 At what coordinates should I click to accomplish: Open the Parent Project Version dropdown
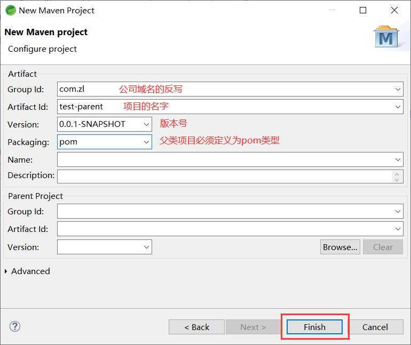(146, 247)
